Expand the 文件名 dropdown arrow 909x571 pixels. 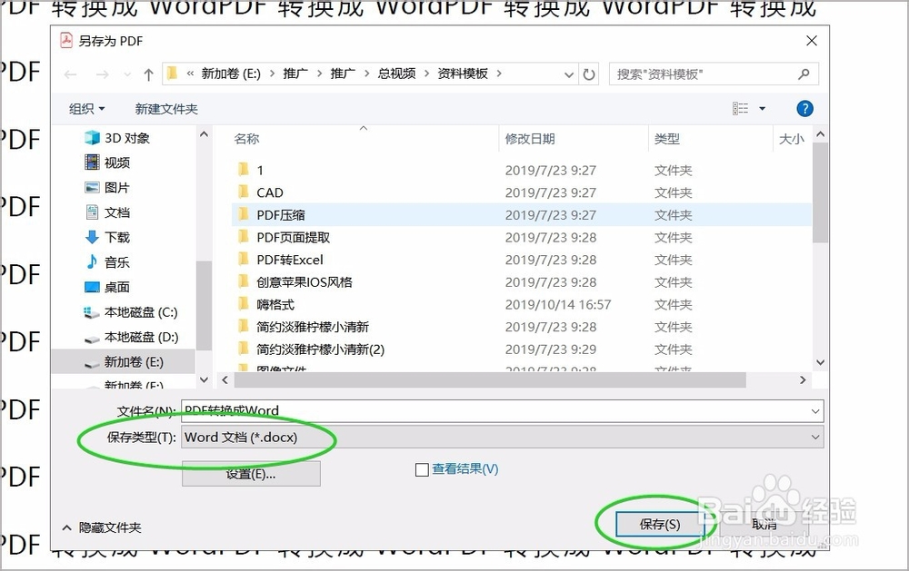(x=816, y=411)
